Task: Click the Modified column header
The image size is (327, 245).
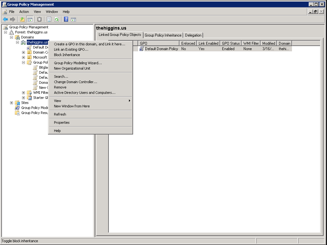Action: coord(268,43)
